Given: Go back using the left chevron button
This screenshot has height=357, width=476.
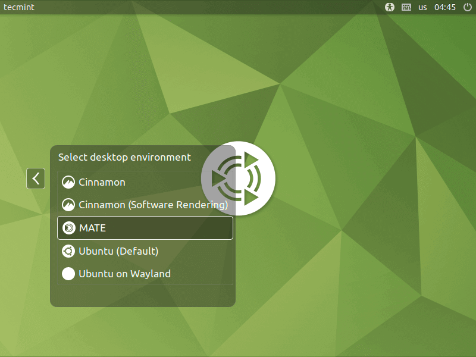Looking at the screenshot, I should pyautogui.click(x=36, y=178).
